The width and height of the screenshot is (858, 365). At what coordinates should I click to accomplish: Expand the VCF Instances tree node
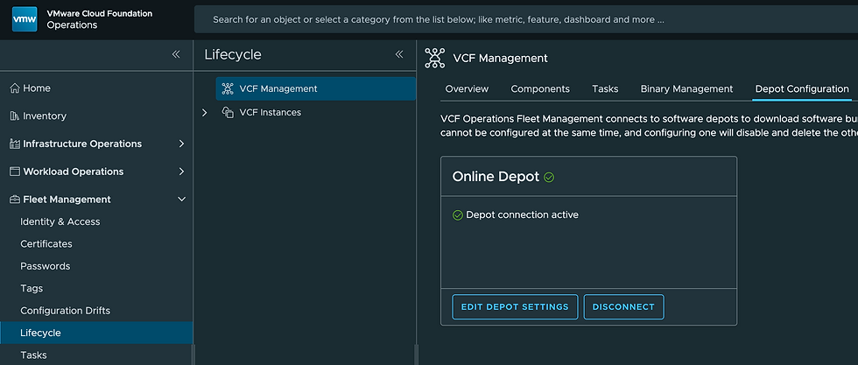pyautogui.click(x=205, y=113)
